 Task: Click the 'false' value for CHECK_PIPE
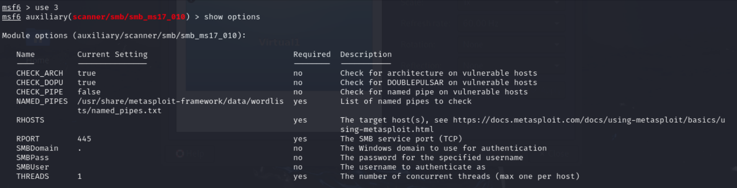point(89,92)
